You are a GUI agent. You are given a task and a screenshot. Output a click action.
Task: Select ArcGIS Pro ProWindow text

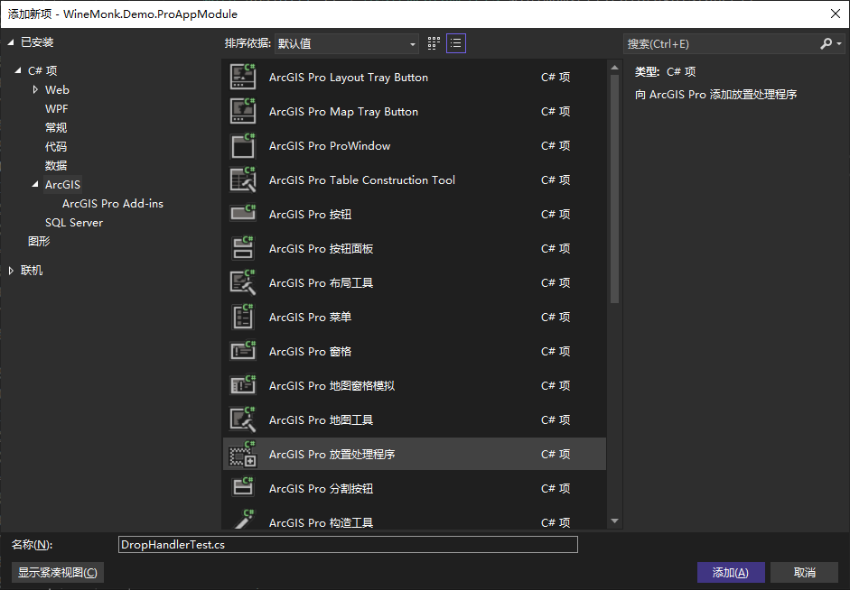[330, 145]
